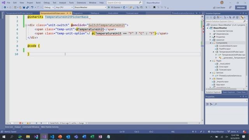Switch to the Team Explorer tab

(228, 92)
